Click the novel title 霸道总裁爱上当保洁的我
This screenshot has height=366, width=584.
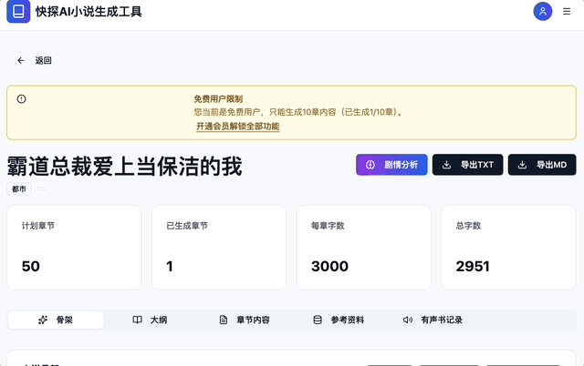click(x=125, y=166)
